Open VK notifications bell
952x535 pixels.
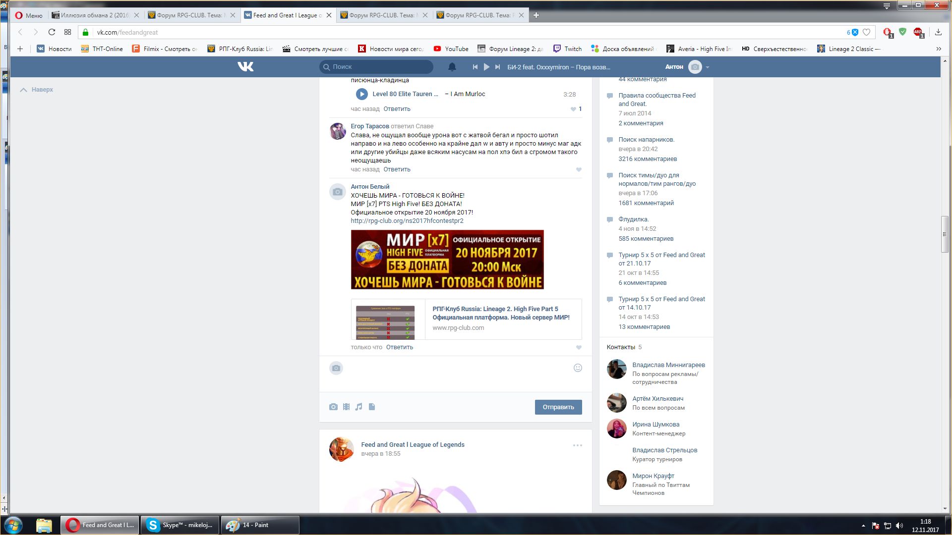click(452, 67)
